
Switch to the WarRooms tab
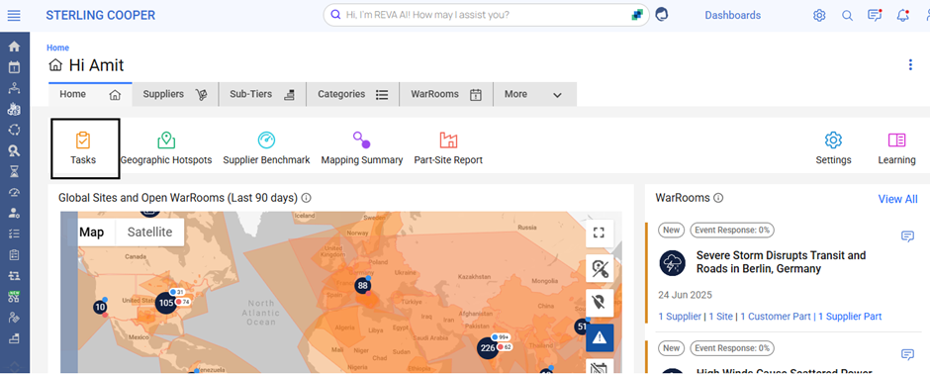[x=446, y=94]
